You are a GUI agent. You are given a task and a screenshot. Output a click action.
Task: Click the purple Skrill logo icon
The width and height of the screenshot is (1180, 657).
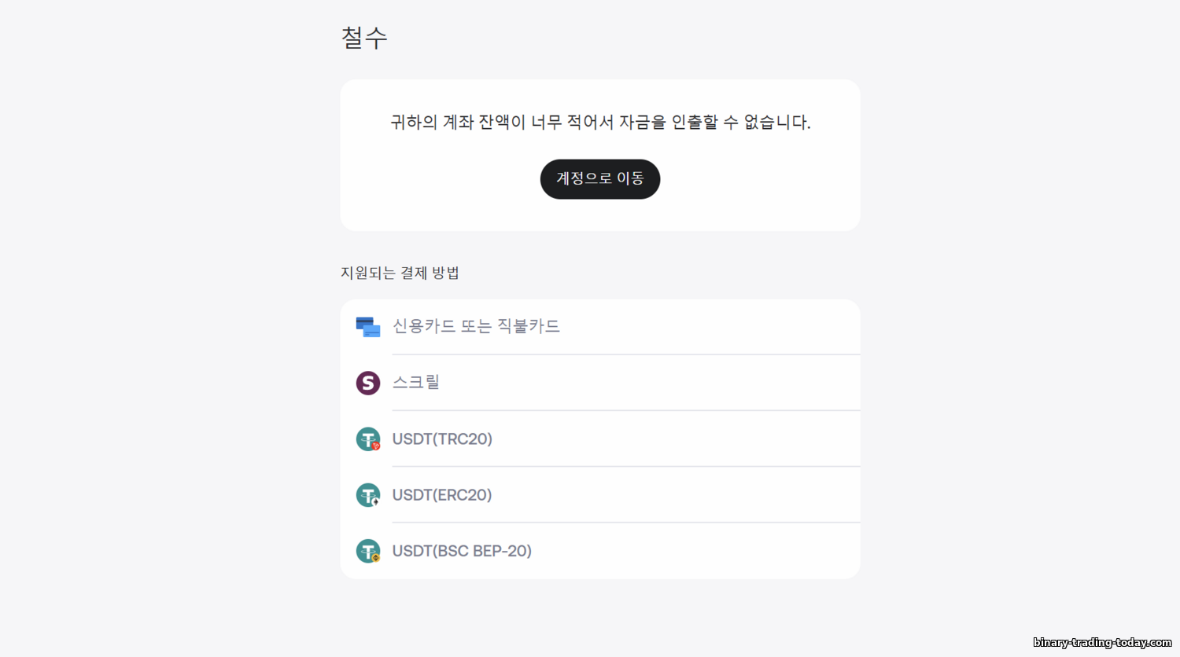click(367, 383)
